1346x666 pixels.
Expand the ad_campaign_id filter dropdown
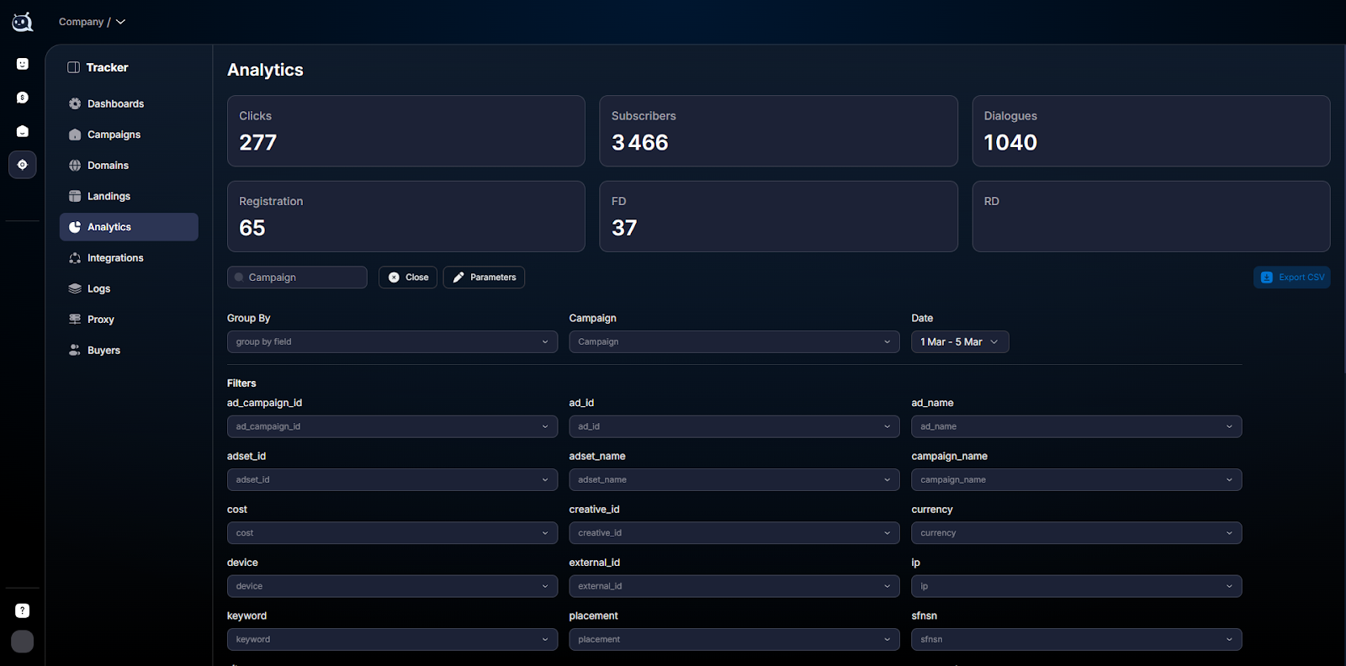coord(392,426)
